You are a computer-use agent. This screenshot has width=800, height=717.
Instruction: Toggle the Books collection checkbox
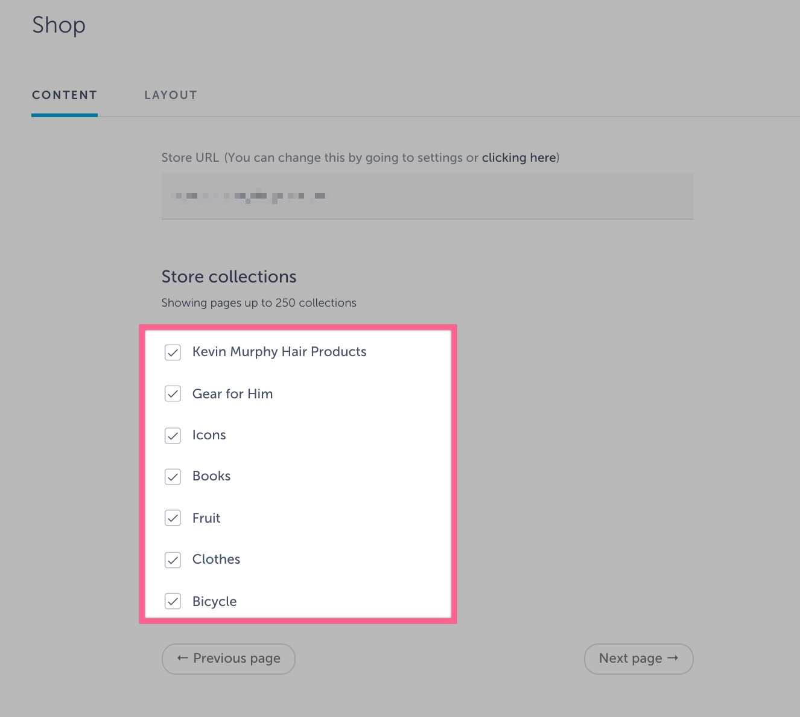coord(173,476)
